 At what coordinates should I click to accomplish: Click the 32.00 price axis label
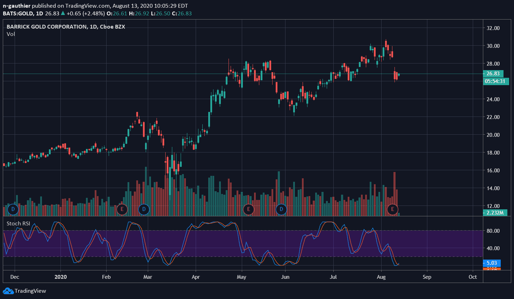[x=493, y=28]
